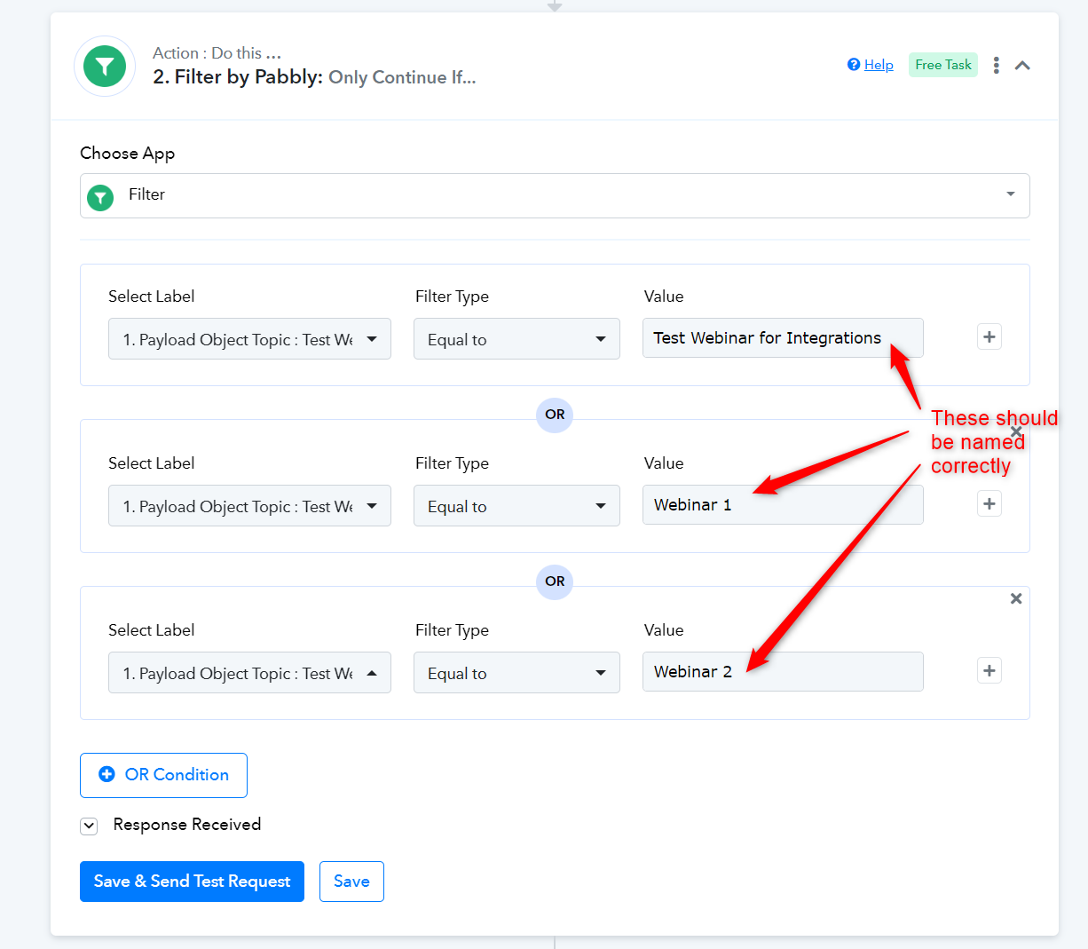Click the Save button
This screenshot has width=1088, height=949.
click(x=351, y=882)
